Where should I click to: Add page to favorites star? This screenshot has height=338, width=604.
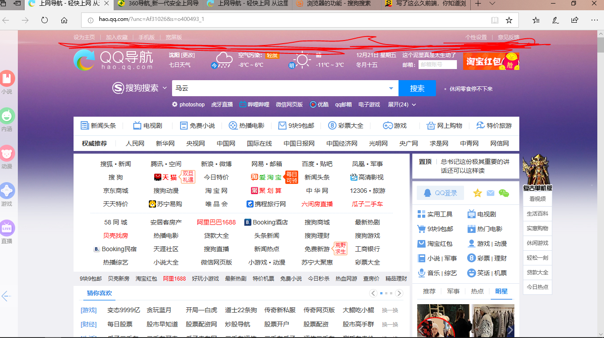click(509, 20)
